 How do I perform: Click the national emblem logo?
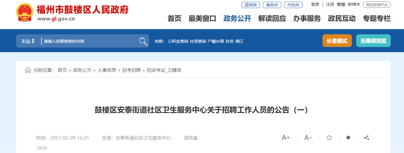(24, 12)
